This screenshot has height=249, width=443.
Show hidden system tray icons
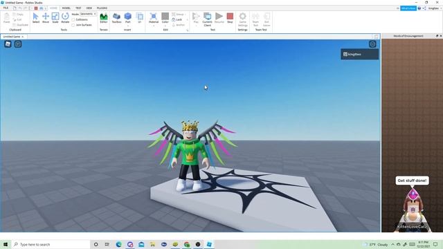[392, 244]
